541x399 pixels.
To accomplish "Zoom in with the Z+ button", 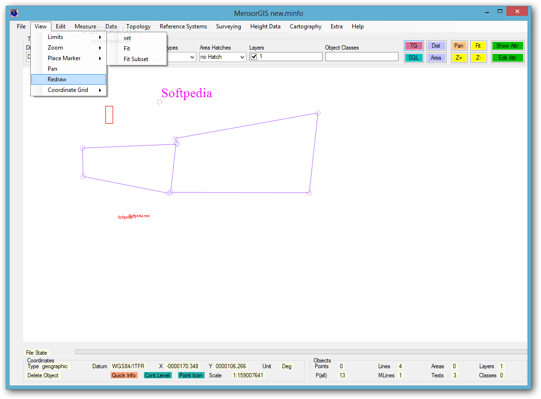I will tap(459, 58).
